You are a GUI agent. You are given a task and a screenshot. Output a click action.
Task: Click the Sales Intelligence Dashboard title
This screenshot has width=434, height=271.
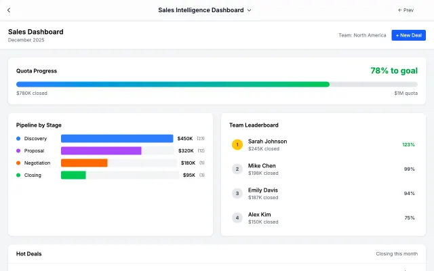tap(201, 10)
